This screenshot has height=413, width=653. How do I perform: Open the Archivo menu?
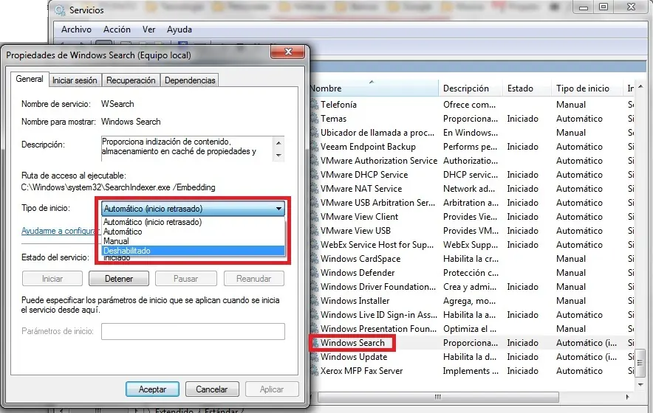[x=76, y=29]
